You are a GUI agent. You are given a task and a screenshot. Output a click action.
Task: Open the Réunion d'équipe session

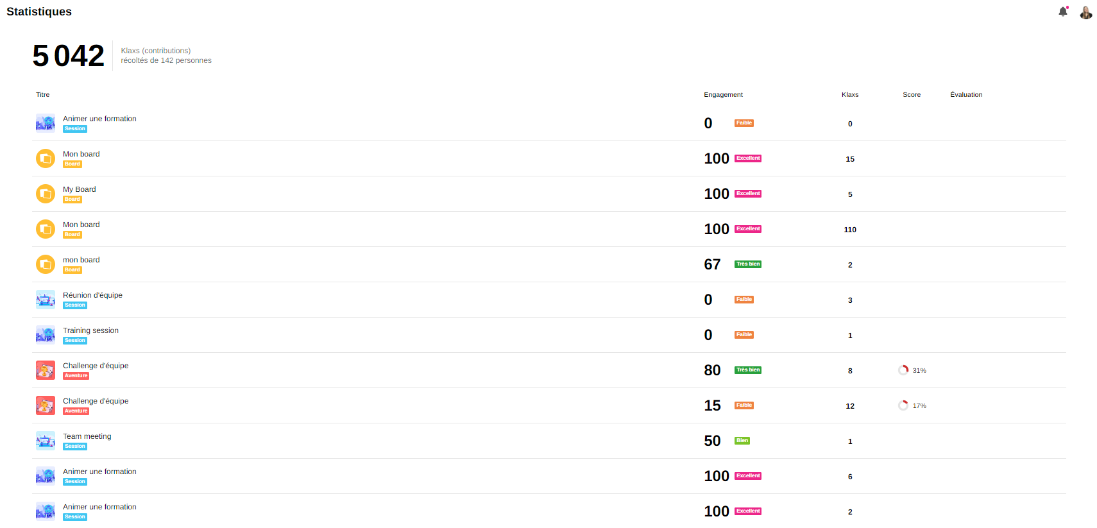click(x=92, y=295)
